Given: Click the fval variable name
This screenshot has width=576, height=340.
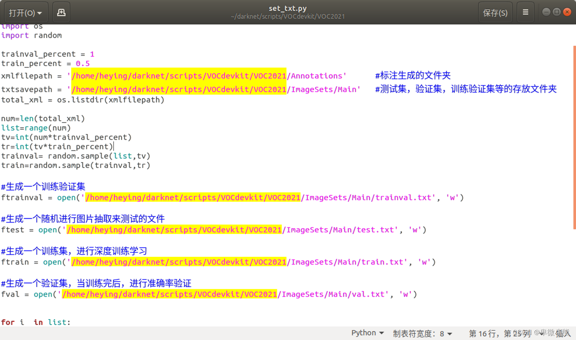Looking at the screenshot, I should tap(10, 294).
